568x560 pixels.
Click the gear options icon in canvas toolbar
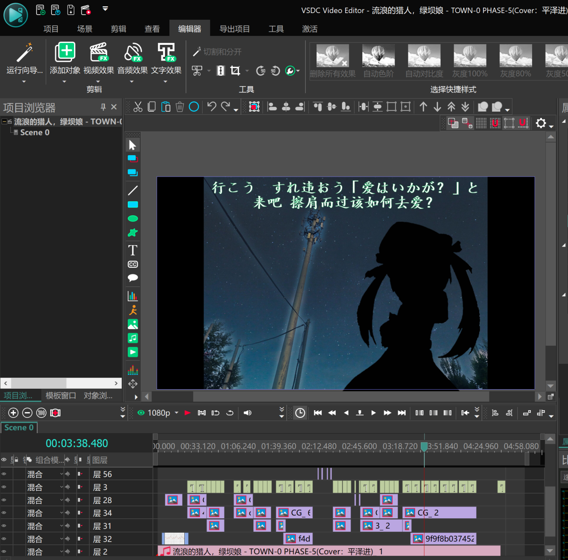click(541, 123)
